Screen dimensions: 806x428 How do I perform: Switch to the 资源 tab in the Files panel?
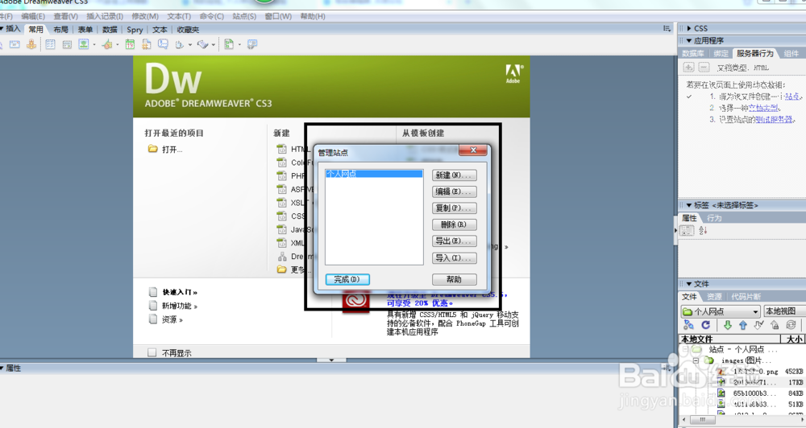coord(714,297)
